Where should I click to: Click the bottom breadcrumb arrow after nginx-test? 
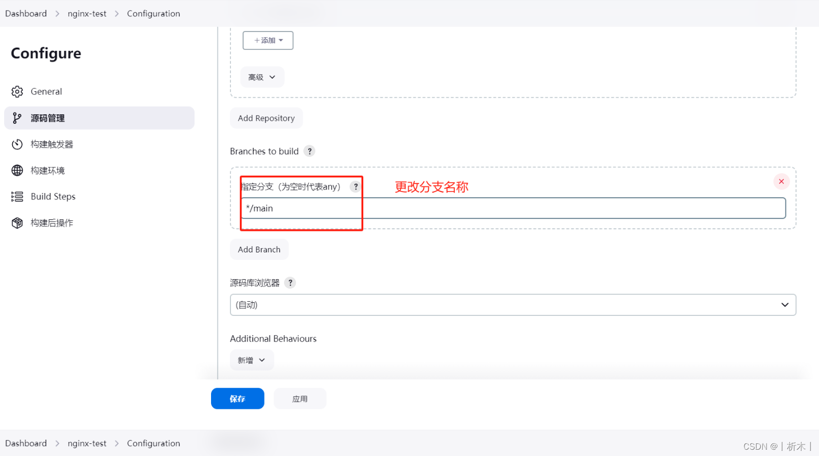coord(117,443)
